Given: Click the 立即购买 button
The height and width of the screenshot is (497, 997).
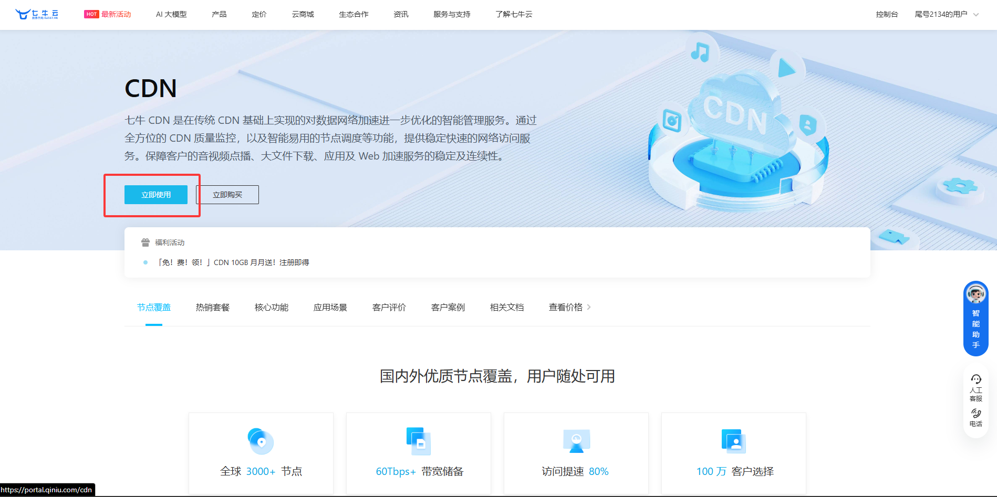Looking at the screenshot, I should [x=227, y=195].
